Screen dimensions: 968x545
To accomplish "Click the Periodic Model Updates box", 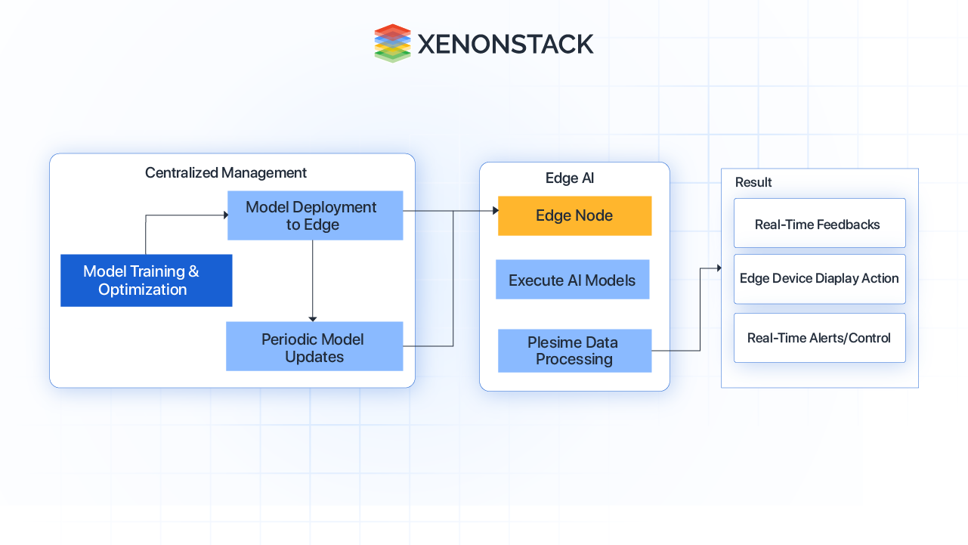I will click(x=314, y=346).
